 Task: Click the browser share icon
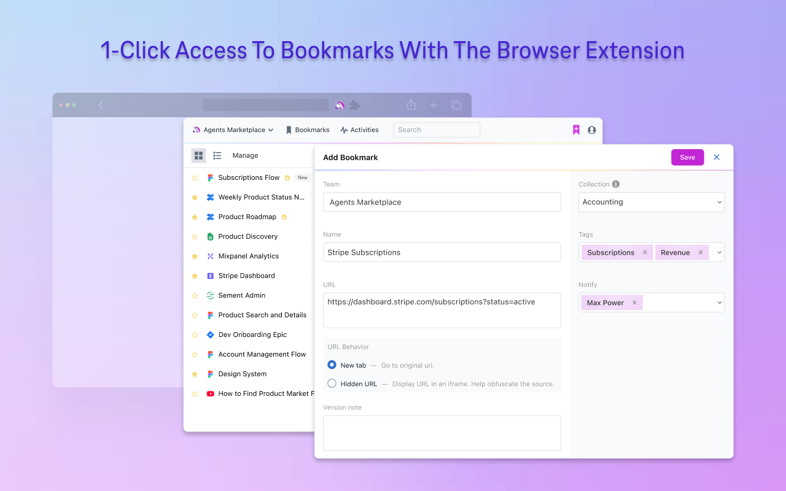411,105
